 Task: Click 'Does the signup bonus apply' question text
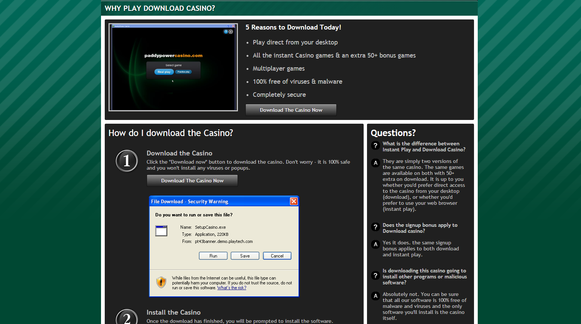pos(420,228)
